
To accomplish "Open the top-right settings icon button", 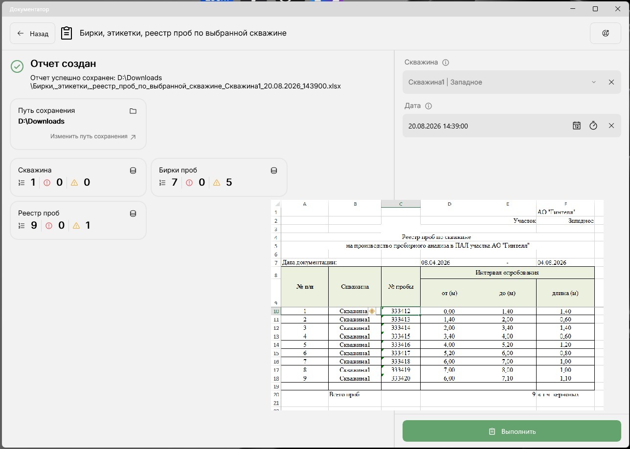I will coord(606,33).
